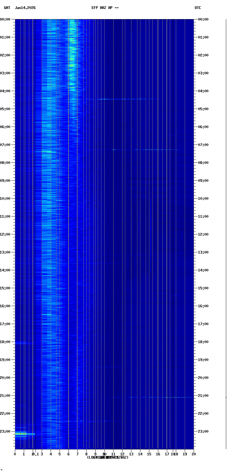
Task: Click the UTC label at top right
Action: tap(198, 8)
